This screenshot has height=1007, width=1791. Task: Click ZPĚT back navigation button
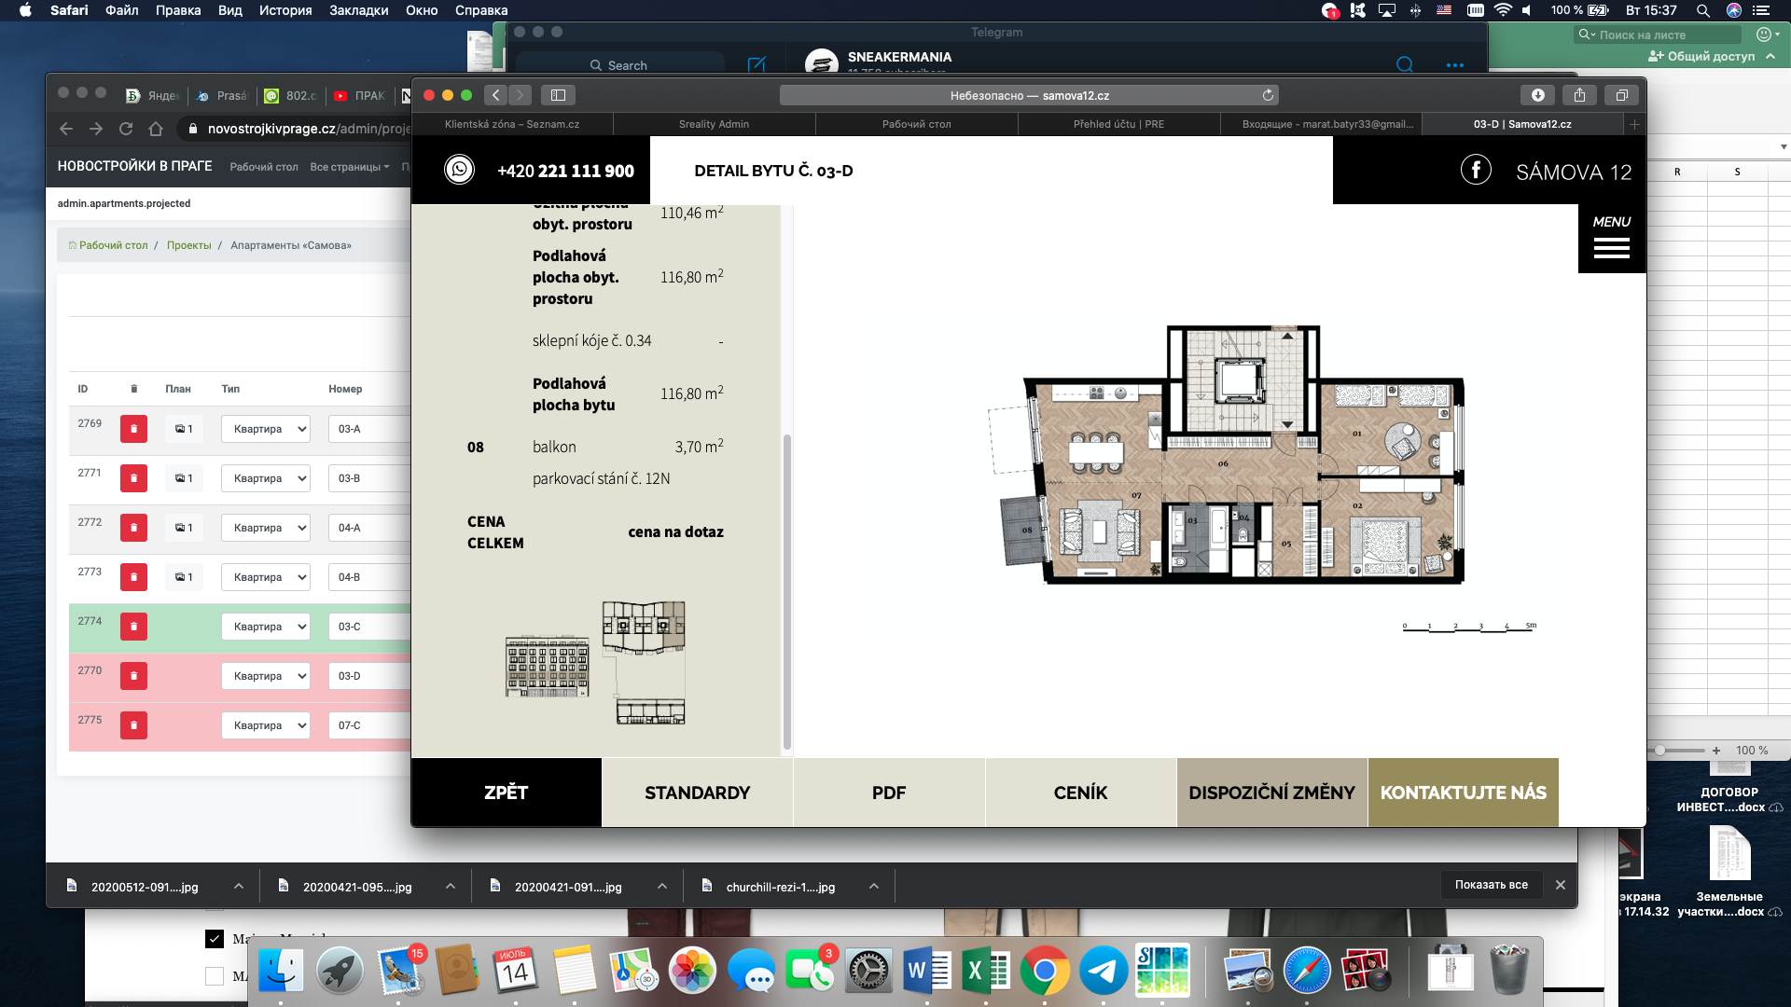(x=506, y=792)
